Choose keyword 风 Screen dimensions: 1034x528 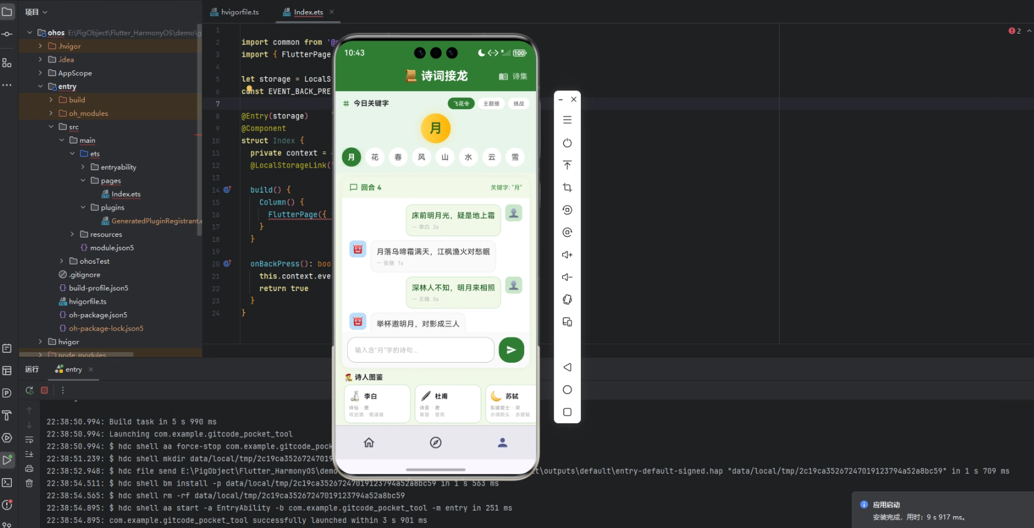(421, 157)
